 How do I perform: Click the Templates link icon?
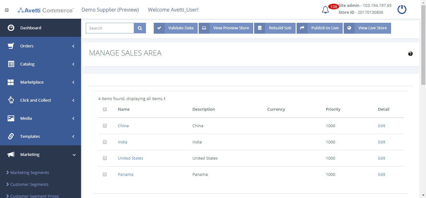(11, 136)
